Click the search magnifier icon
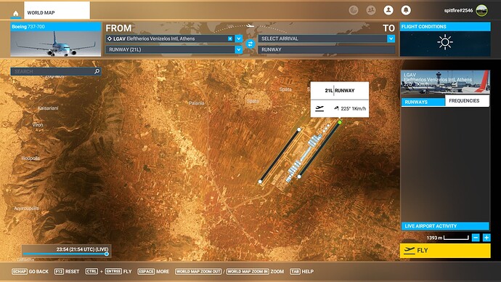 click(x=97, y=71)
